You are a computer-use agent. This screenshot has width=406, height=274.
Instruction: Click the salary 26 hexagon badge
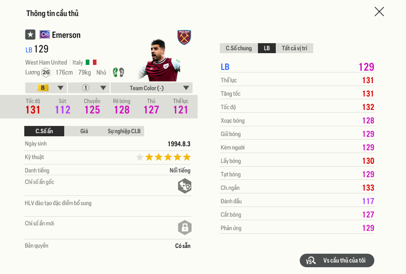tap(46, 72)
